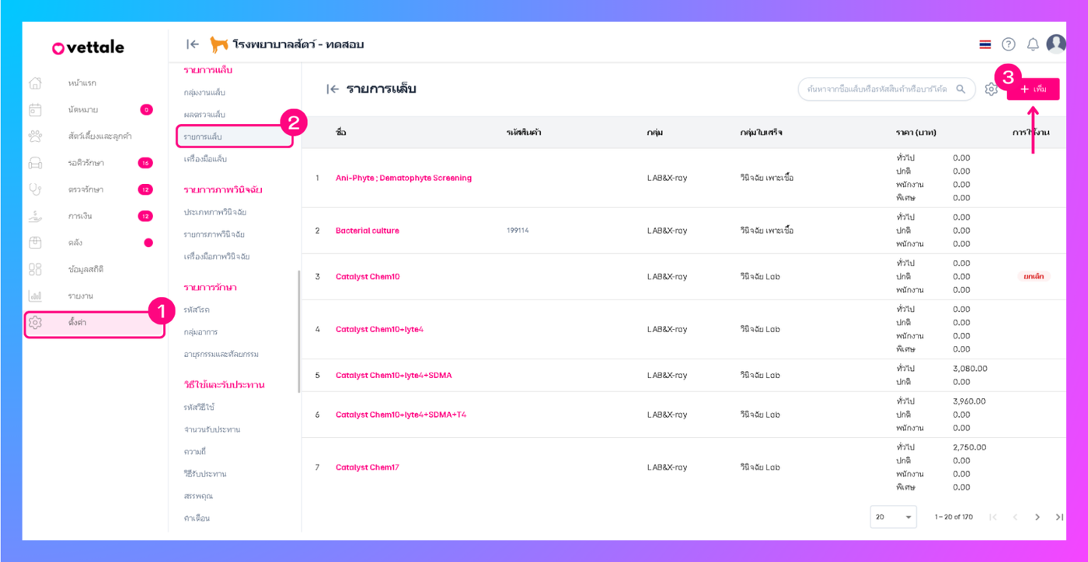1088x562 pixels.
Task: Open the user profile avatar
Action: click(x=1056, y=44)
